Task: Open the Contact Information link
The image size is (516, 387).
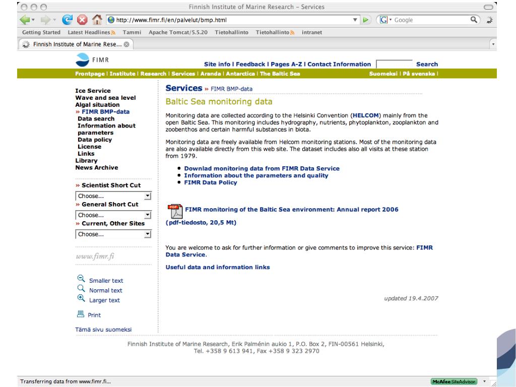Action: pos(339,64)
